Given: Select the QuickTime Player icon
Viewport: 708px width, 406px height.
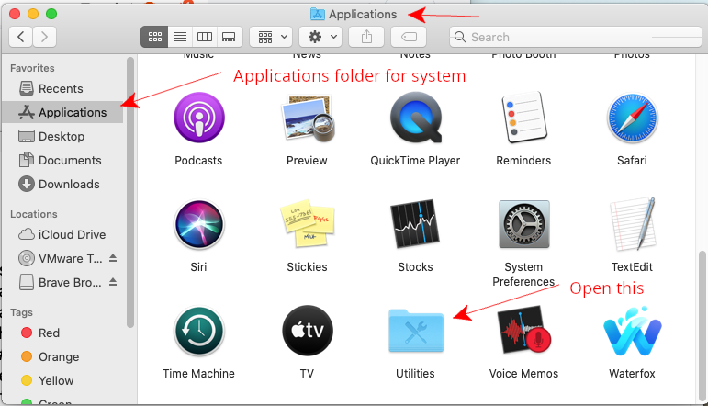Looking at the screenshot, I should 415,118.
